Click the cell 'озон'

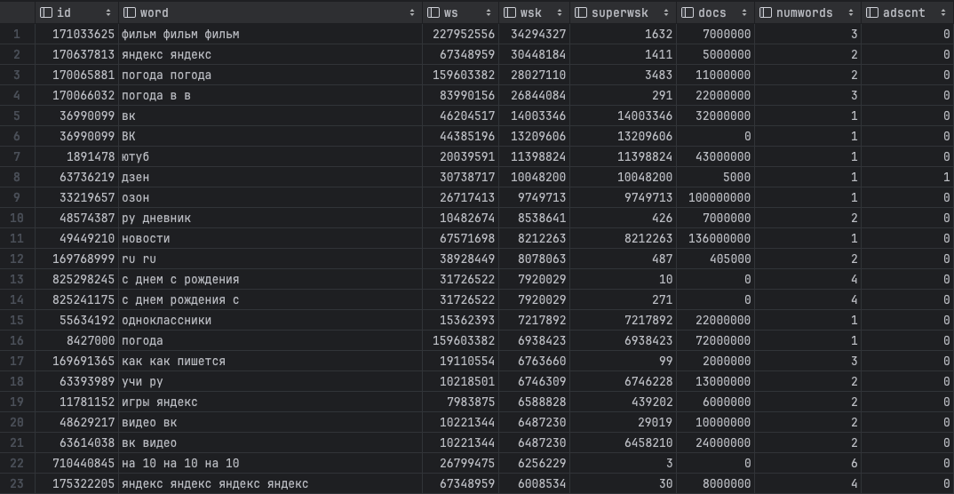(x=270, y=198)
